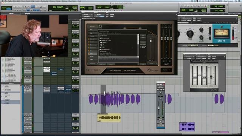This screenshot has width=242, height=136.
Task: Toggle the Compressors module power in Nectar
Action: click(x=89, y=48)
